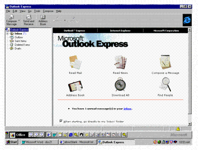The width and height of the screenshot is (198, 150).
Task: Toggle 'go directly to my Inbox folder' checkbox
Action: tap(61, 121)
